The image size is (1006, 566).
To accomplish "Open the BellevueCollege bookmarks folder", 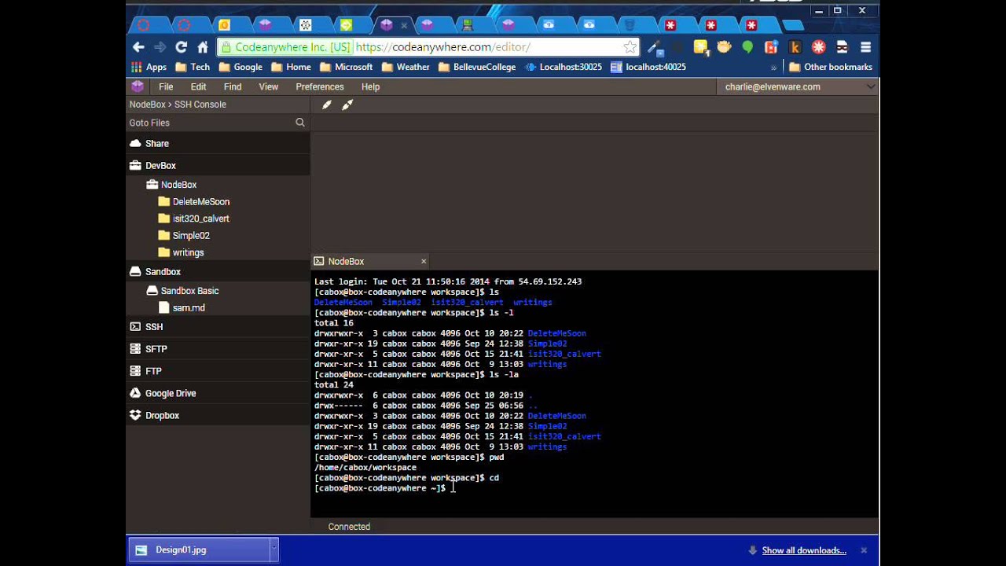I will tap(477, 68).
